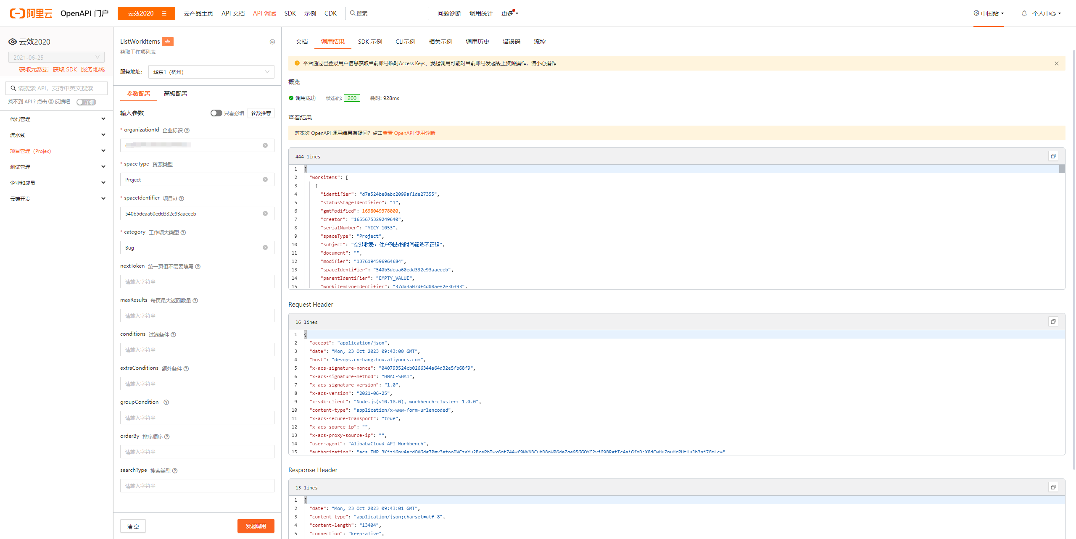Switch to the SDK 示例 tab
The height and width of the screenshot is (539, 1076).
tap(370, 42)
